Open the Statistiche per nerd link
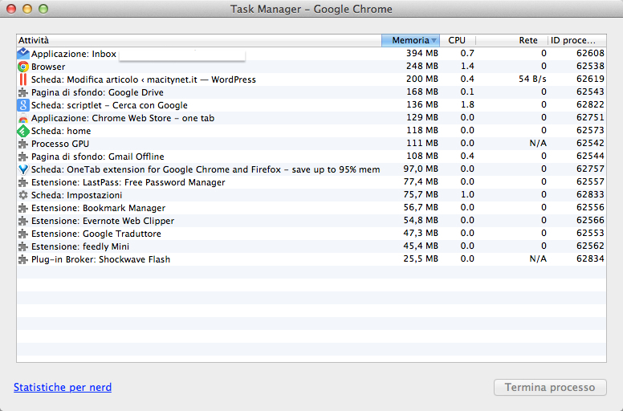The height and width of the screenshot is (411, 623). 63,388
